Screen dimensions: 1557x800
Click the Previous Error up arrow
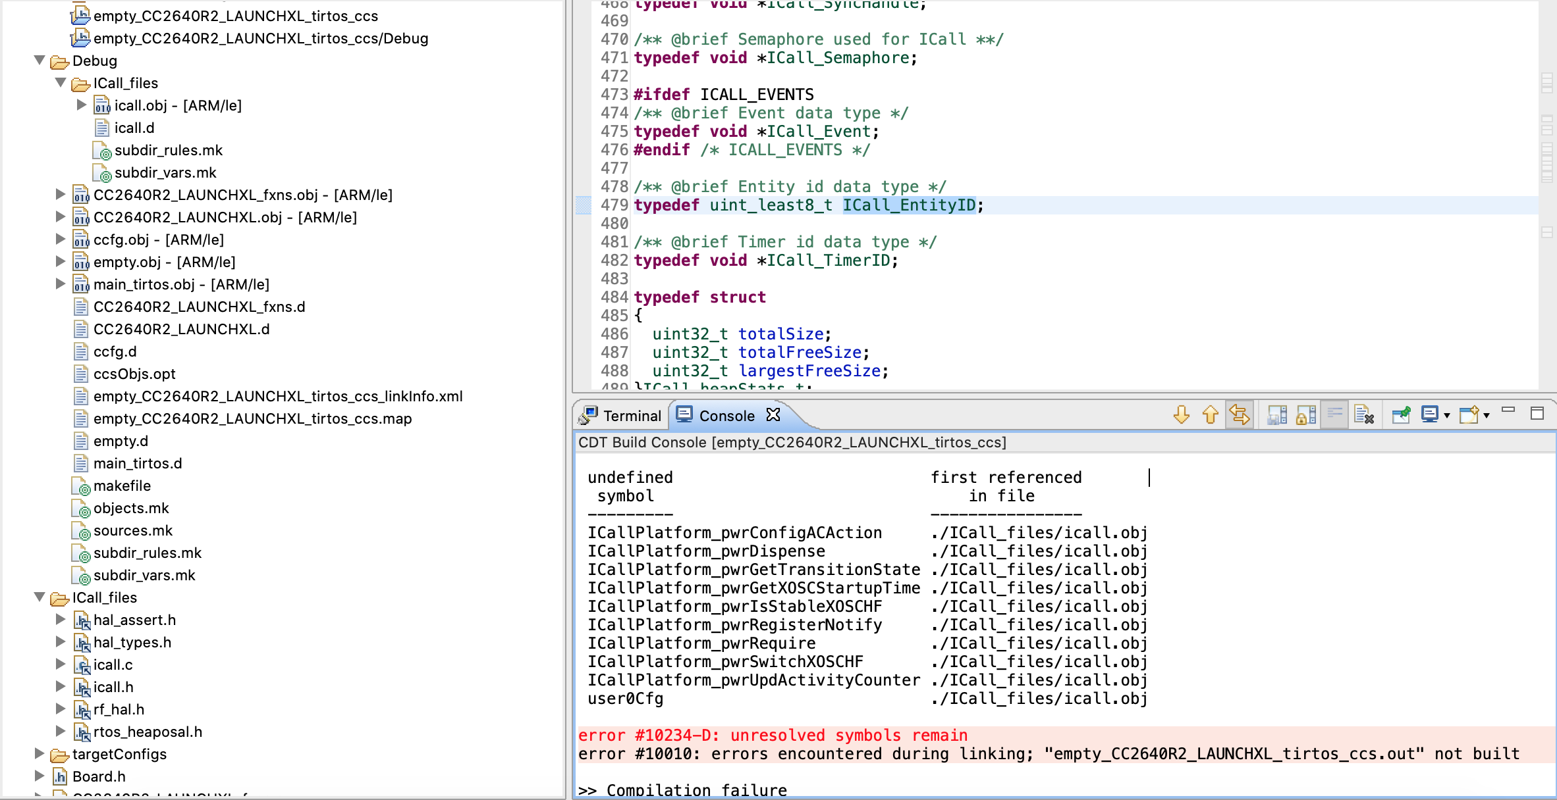coord(1211,415)
